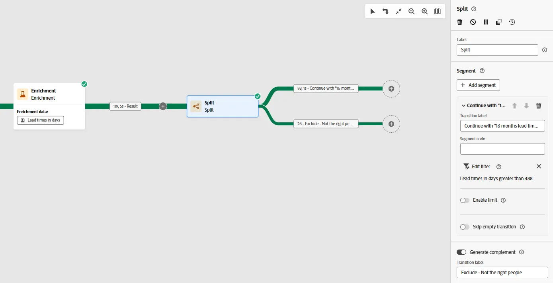Collapse the "Continue with" segment section
The height and width of the screenshot is (283, 553).
pyautogui.click(x=463, y=106)
